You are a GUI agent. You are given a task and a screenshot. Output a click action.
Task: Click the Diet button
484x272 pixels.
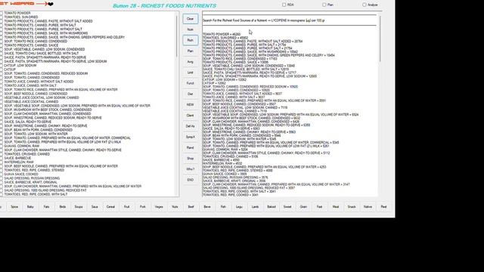[x=190, y=94]
